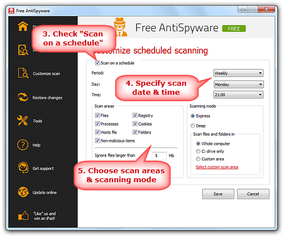This screenshot has height=236, width=283.
Task: Open the Day dropdown showing Monday
Action: 238,85
